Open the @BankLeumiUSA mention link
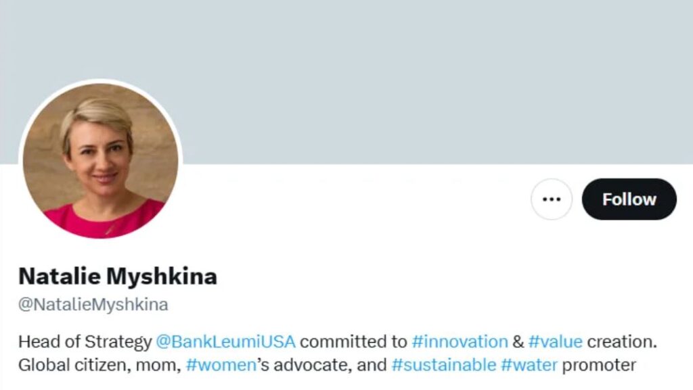693x390 pixels. coord(225,341)
